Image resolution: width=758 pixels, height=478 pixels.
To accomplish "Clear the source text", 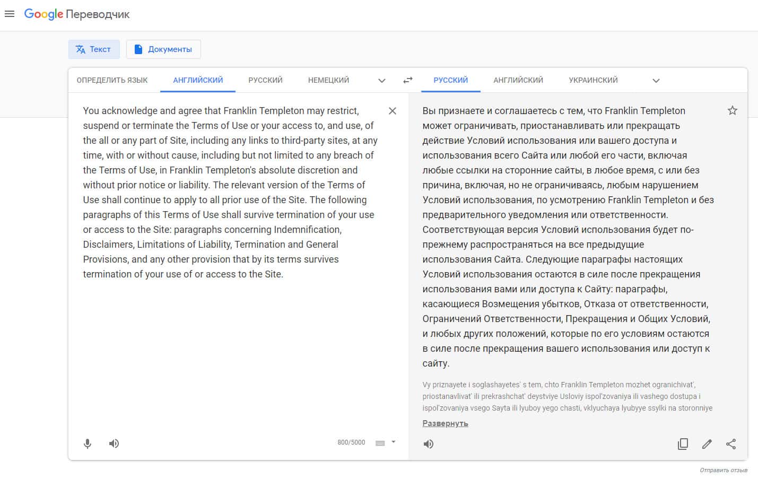I will coord(393,111).
